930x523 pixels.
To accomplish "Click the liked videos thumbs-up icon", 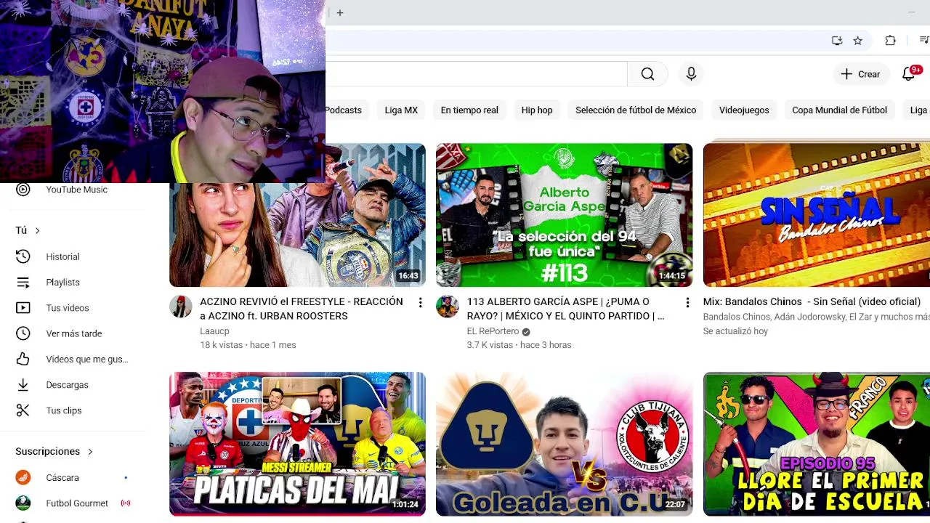I will pyautogui.click(x=23, y=359).
